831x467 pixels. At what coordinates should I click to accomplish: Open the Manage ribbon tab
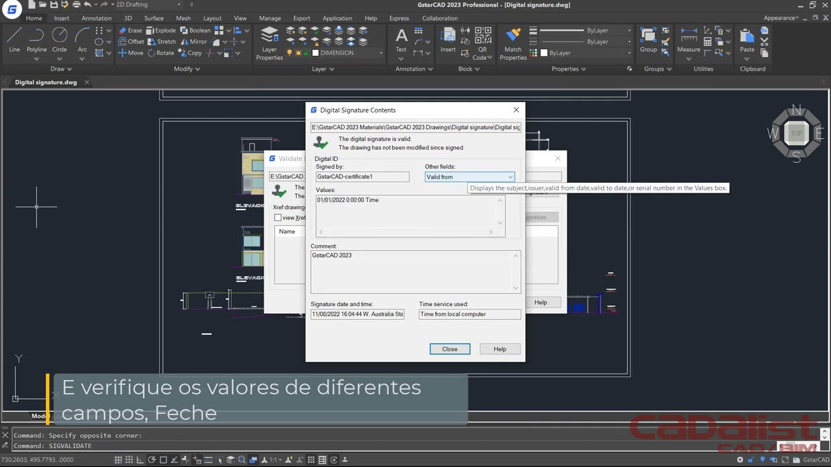(270, 18)
